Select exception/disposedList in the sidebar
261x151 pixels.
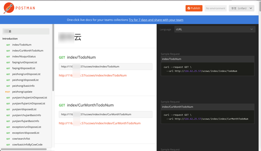pyautogui.click(x=26, y=133)
